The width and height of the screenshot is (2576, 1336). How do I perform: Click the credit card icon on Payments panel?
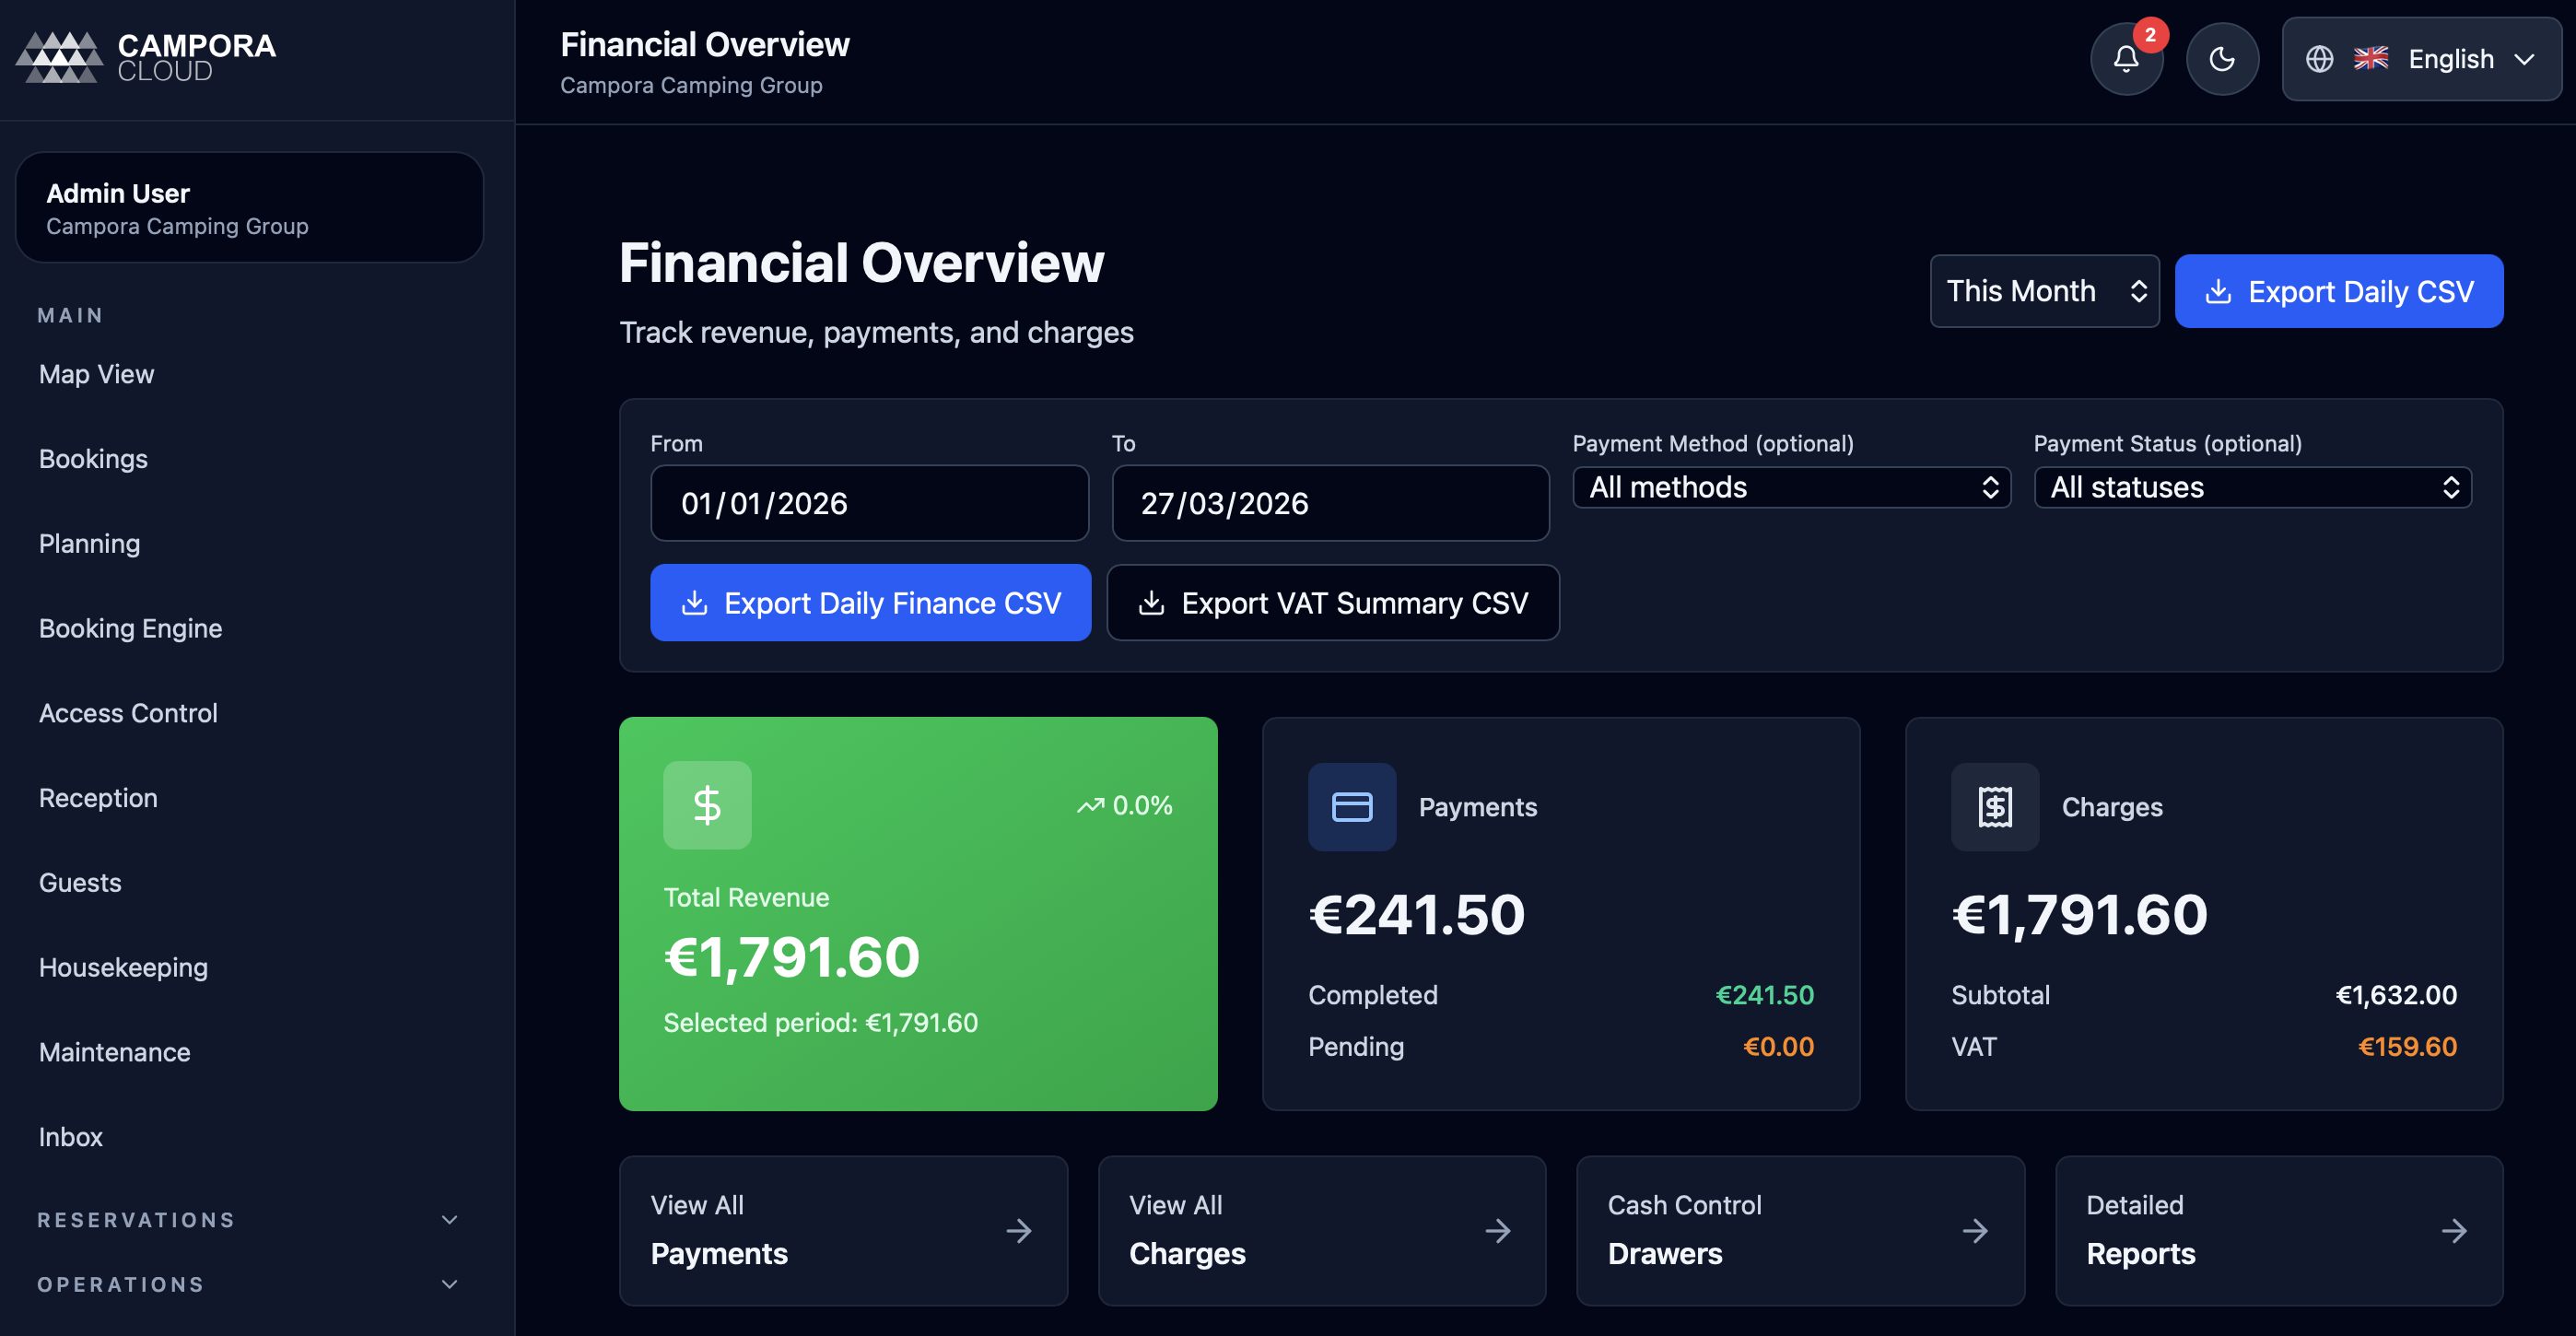click(x=1351, y=807)
